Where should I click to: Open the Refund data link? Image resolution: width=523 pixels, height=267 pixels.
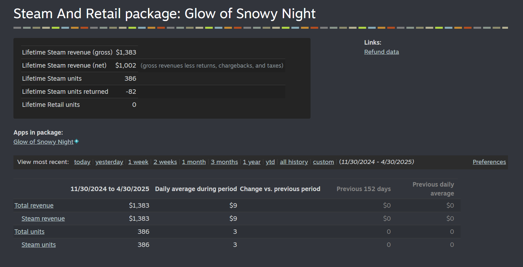[381, 52]
